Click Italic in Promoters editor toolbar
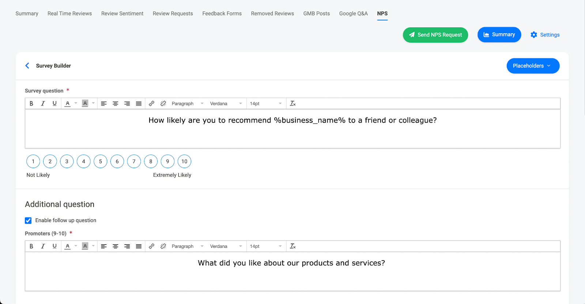 coord(43,246)
